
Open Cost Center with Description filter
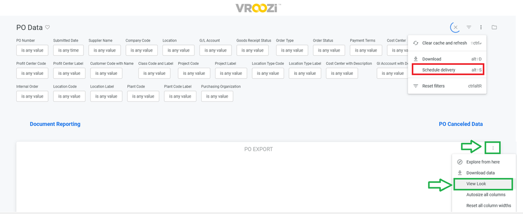(x=342, y=73)
